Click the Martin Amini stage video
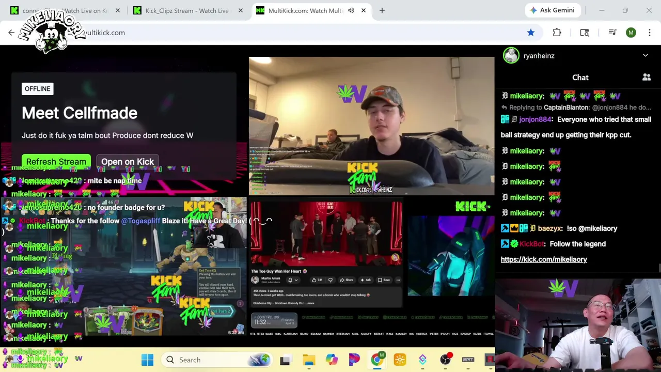 point(326,234)
